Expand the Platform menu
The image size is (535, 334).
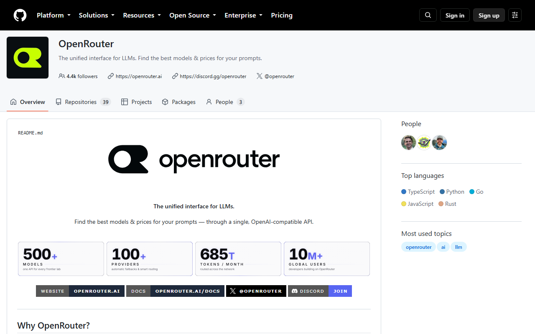pos(53,15)
